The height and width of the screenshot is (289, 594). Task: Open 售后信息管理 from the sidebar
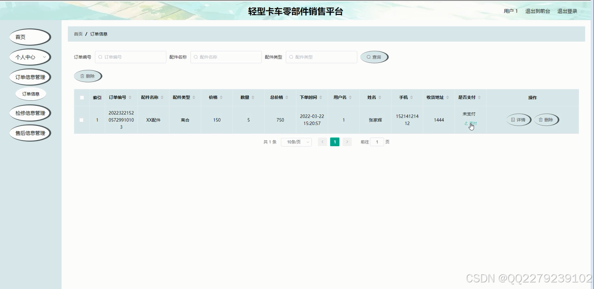[30, 132]
